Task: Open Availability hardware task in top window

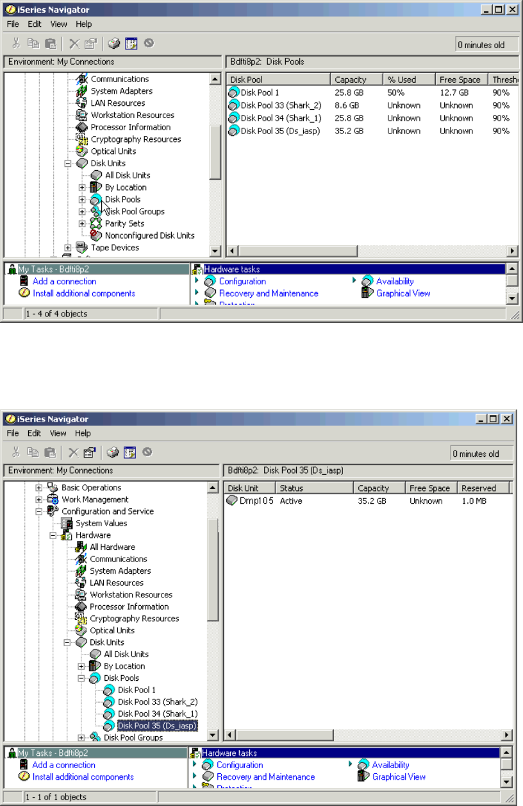Action: click(395, 281)
